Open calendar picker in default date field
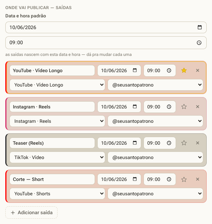Screen dimensions: 212x224 tap(200, 27)
